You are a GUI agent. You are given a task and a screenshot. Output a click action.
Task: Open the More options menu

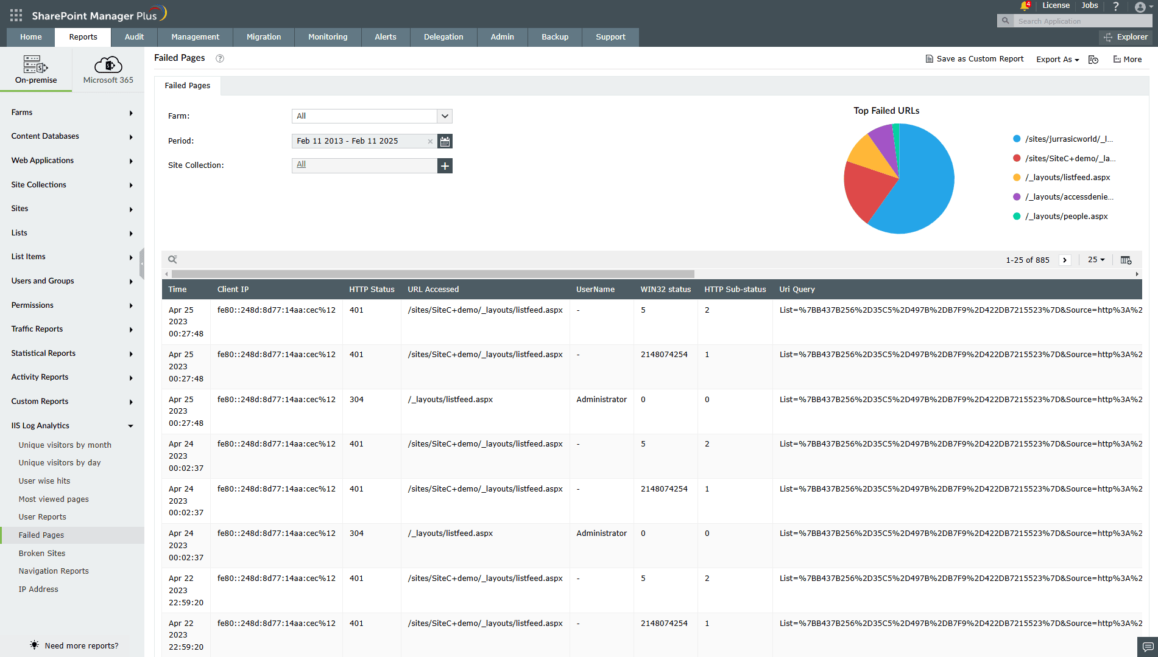tap(1128, 60)
